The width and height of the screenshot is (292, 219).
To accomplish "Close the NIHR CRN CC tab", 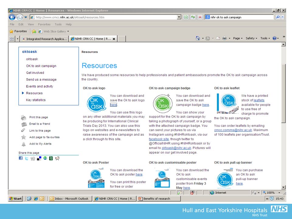I will [x=114, y=39].
